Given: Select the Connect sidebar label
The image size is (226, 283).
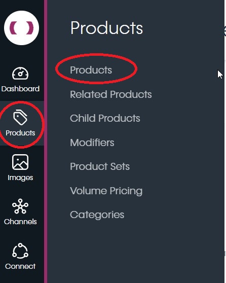Looking at the screenshot, I should 20,266.
